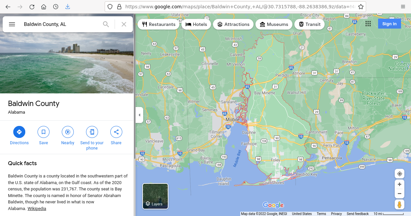Click the search magnifier icon

click(x=106, y=24)
